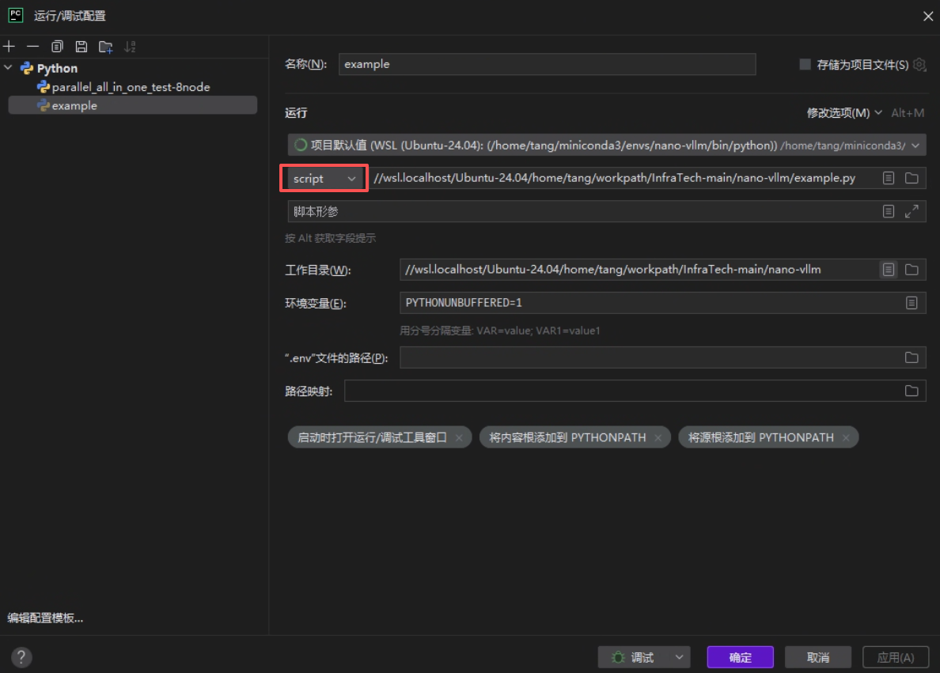Select parallel_all_in_one_test-8node configuration
Screen dimensions: 940x673
(131, 87)
